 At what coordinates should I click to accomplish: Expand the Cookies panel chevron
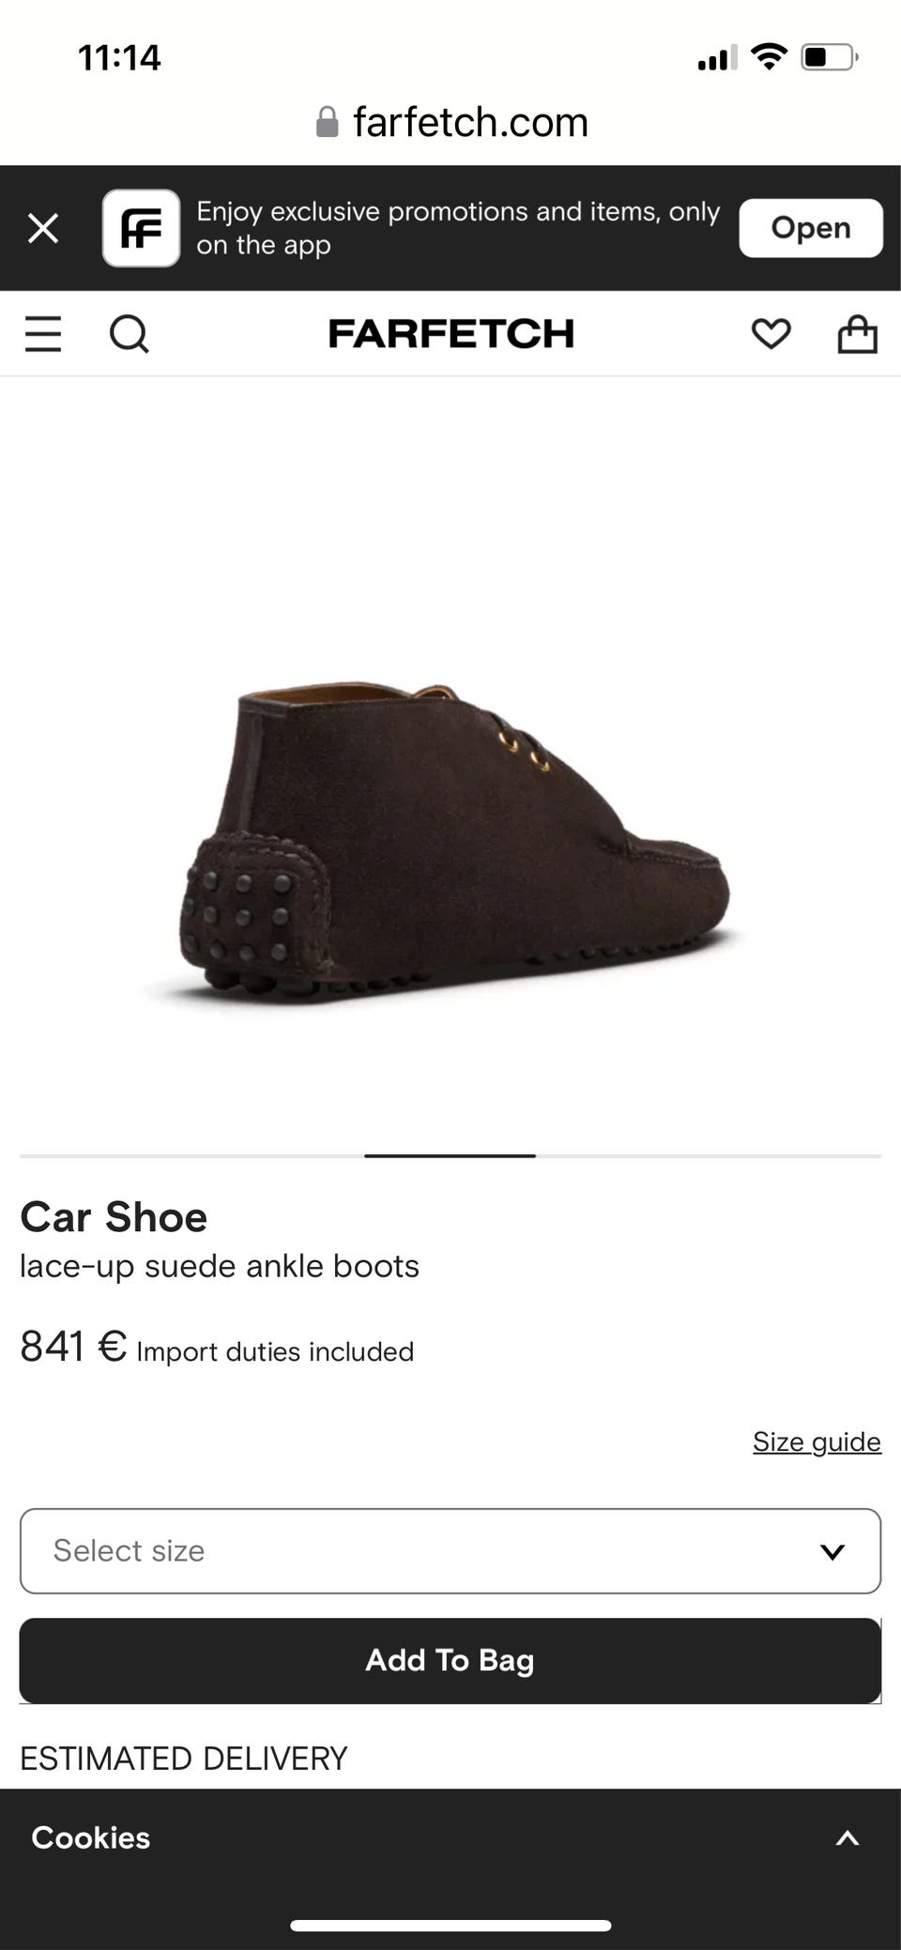pos(848,1838)
